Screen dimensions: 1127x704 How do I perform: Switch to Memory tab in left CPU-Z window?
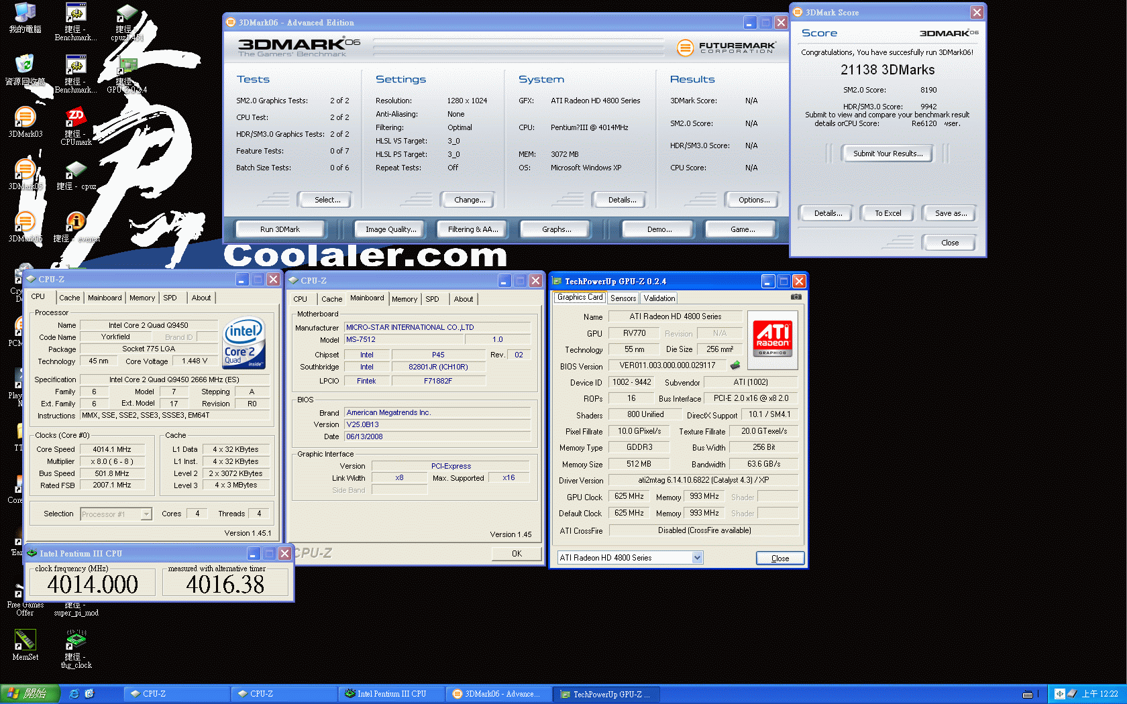pos(142,298)
